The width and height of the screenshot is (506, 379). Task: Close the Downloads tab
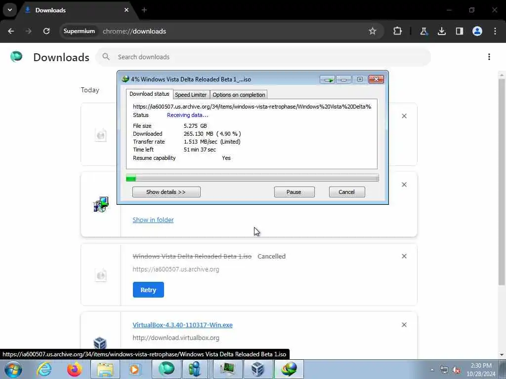point(126,10)
